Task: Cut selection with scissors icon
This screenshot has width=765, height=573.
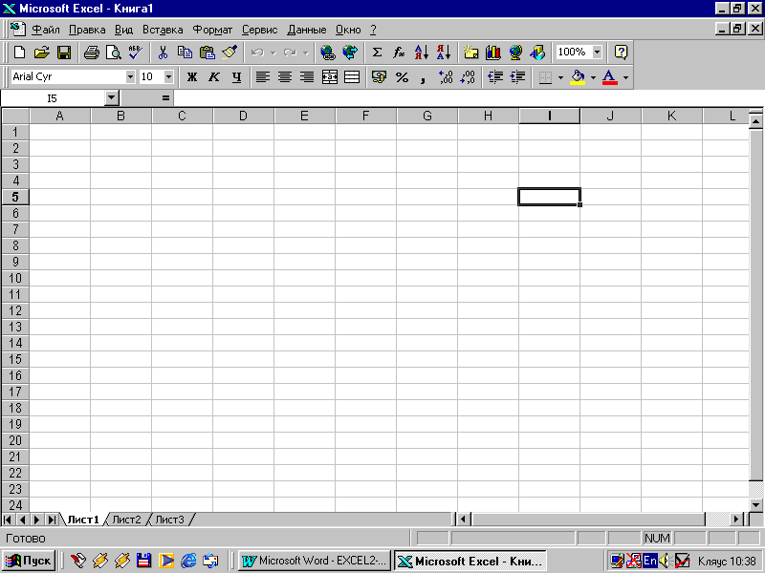Action: pyautogui.click(x=163, y=53)
